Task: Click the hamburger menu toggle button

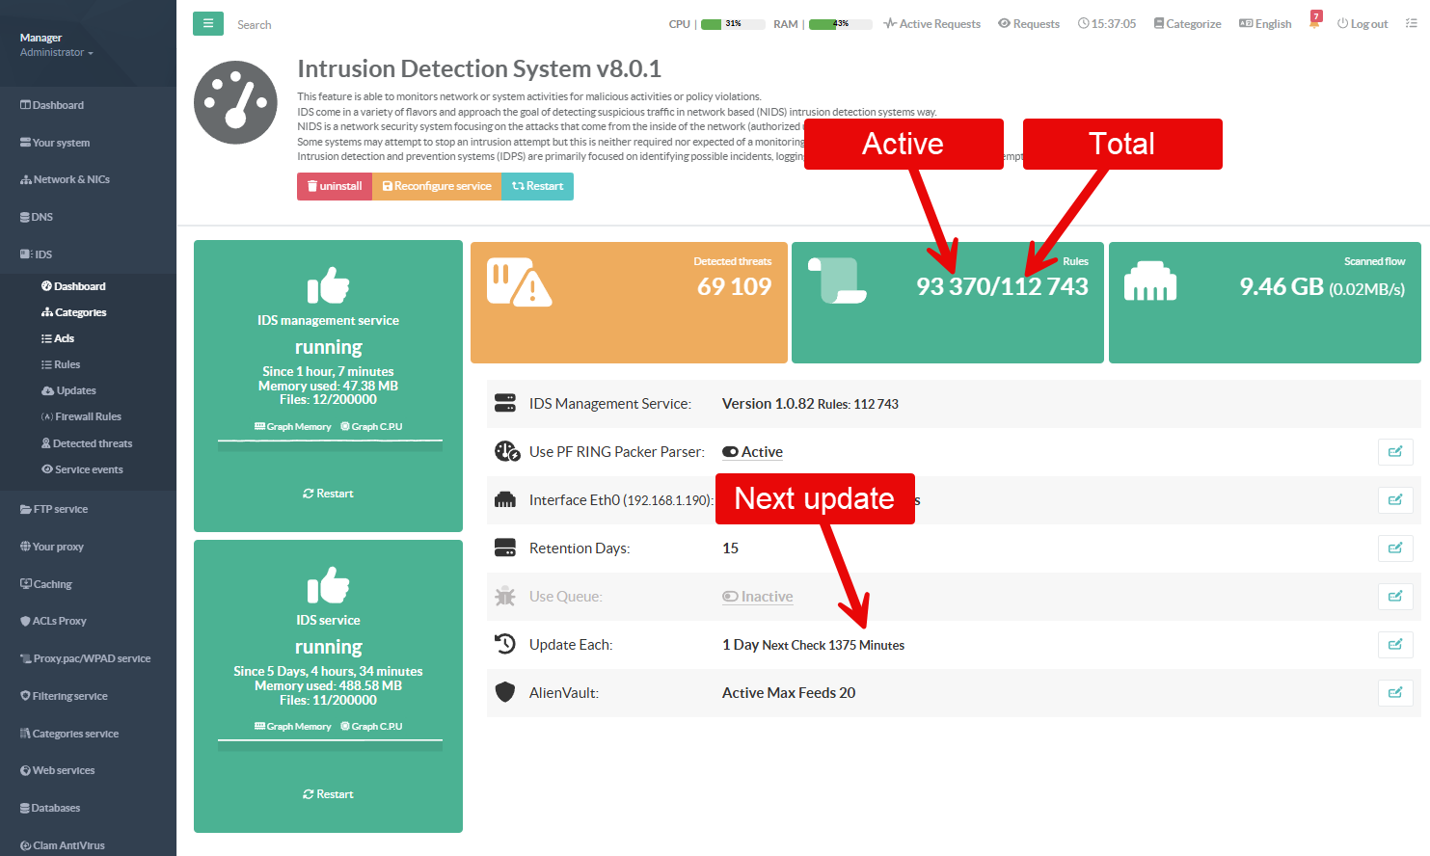Action: (x=207, y=23)
